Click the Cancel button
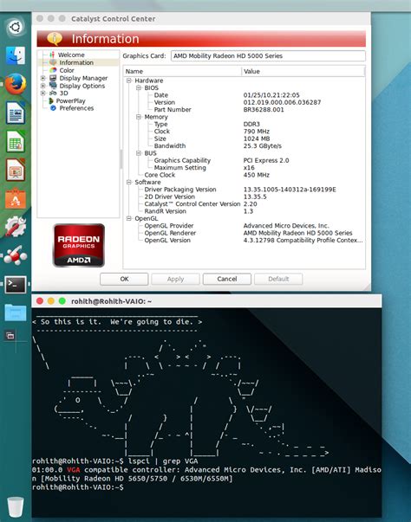411x522 pixels. click(x=227, y=279)
